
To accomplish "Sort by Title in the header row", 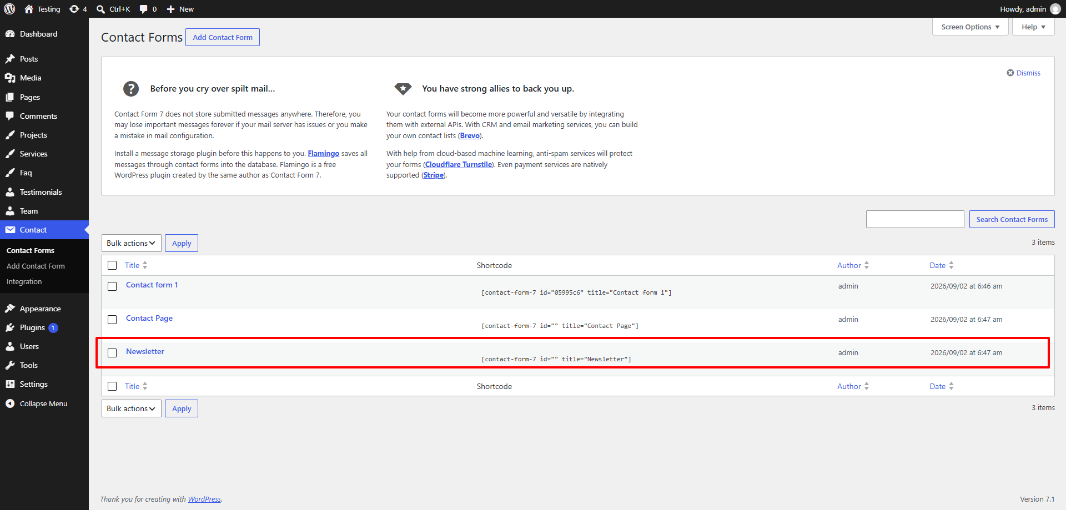I will [136, 265].
